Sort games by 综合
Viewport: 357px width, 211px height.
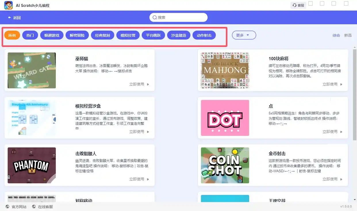pyautogui.click(x=336, y=35)
